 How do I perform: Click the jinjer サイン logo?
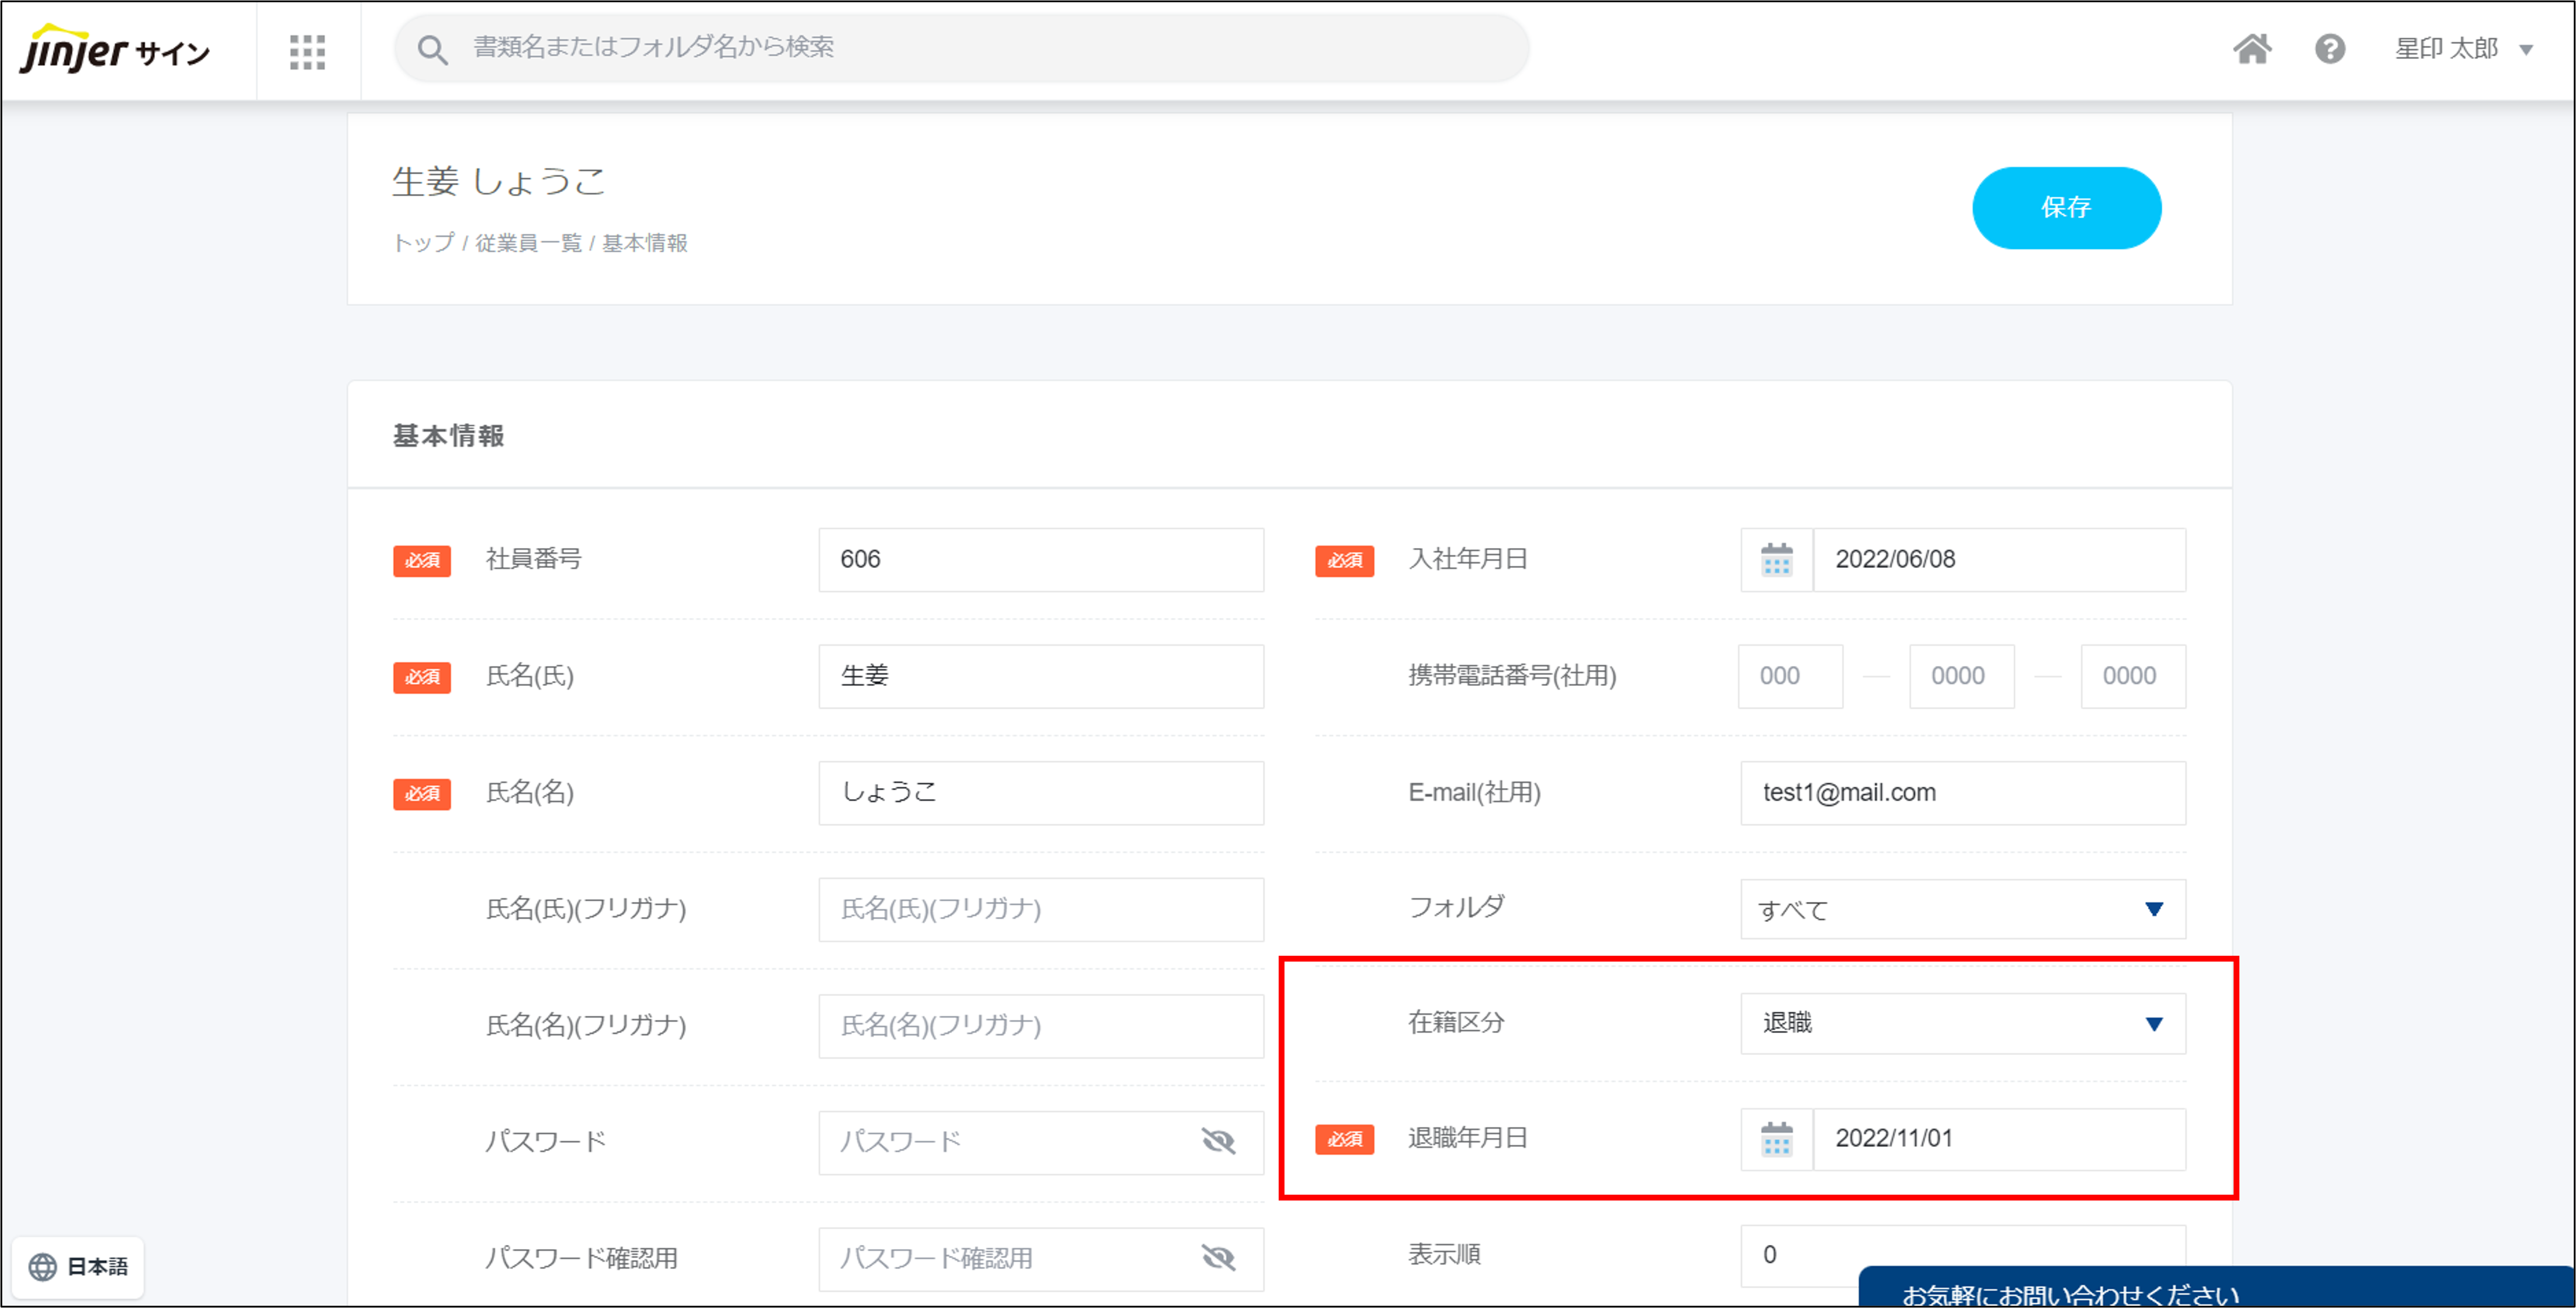tap(115, 50)
